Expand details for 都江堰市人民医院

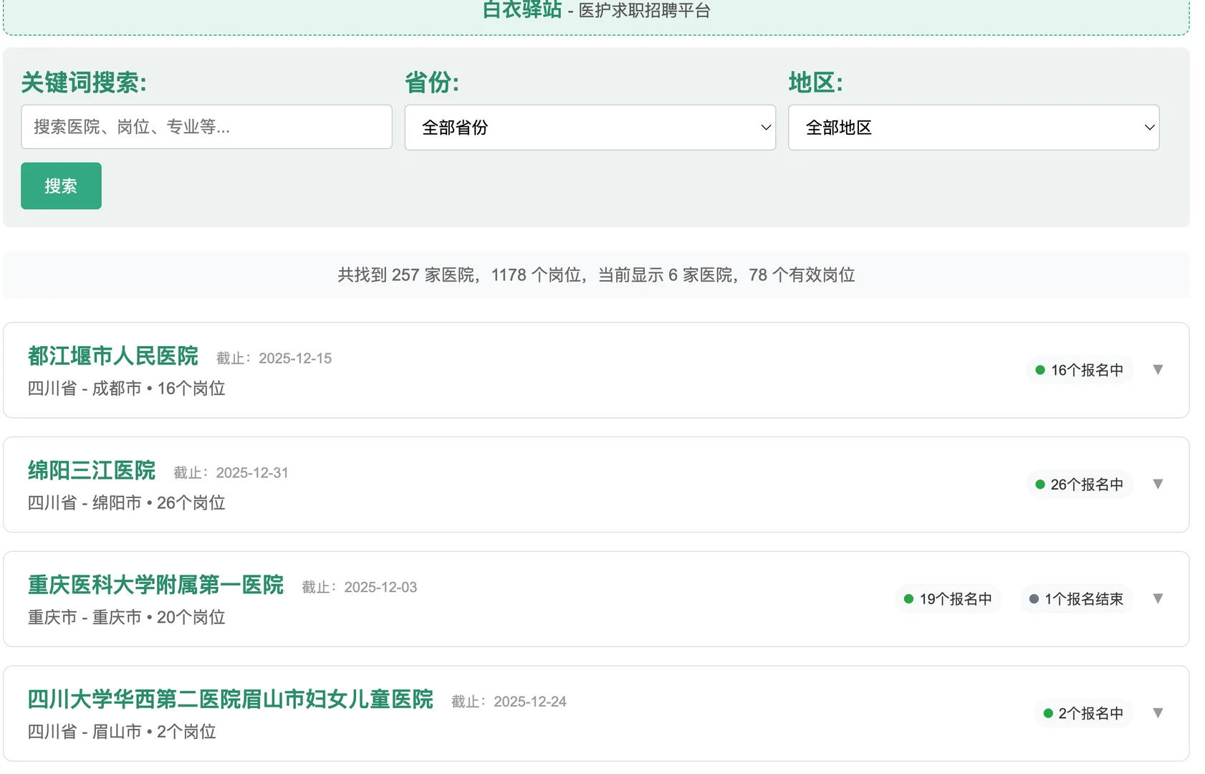click(x=1158, y=370)
